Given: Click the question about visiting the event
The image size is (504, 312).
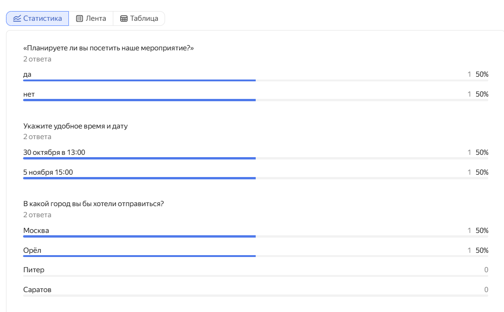Looking at the screenshot, I should coord(108,48).
